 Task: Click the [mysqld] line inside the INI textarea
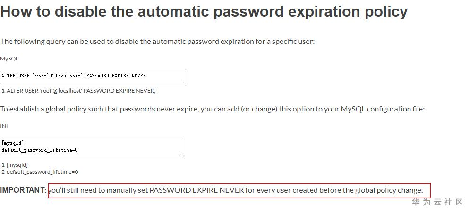point(13,143)
